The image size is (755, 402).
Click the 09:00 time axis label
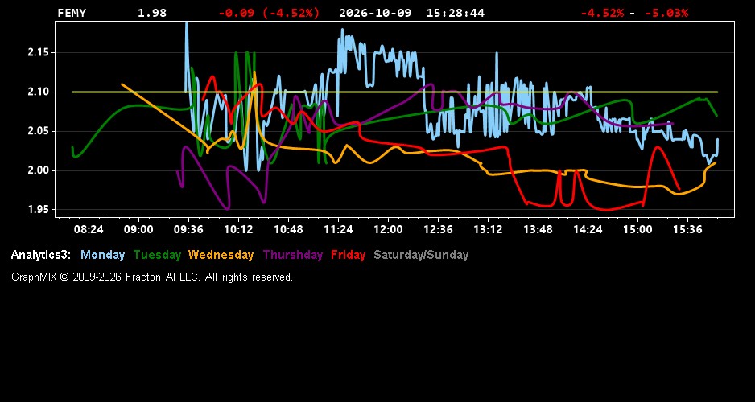point(138,230)
